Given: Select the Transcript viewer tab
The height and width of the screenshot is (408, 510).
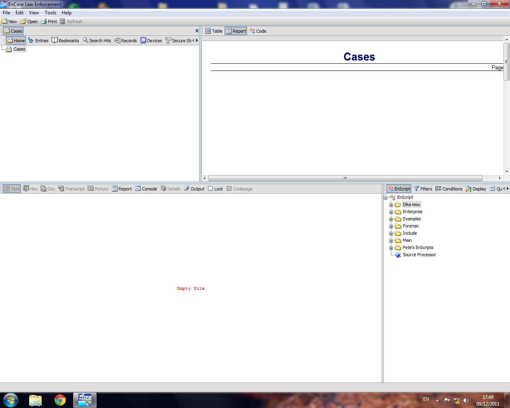Looking at the screenshot, I should pyautogui.click(x=71, y=189).
